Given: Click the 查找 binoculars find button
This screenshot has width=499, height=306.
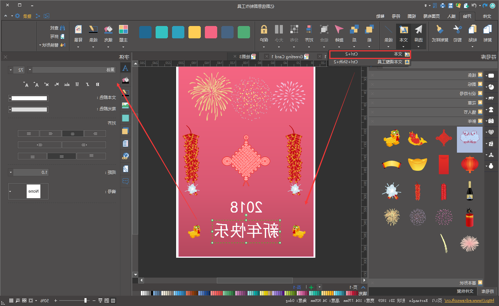Looking at the screenshot, I should click(x=57, y=28).
